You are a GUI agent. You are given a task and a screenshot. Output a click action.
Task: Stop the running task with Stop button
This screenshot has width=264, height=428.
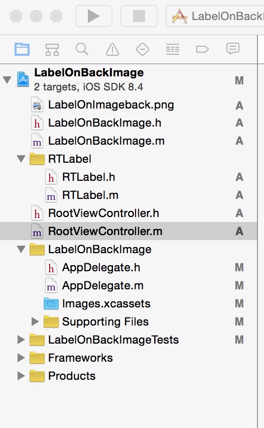139,16
